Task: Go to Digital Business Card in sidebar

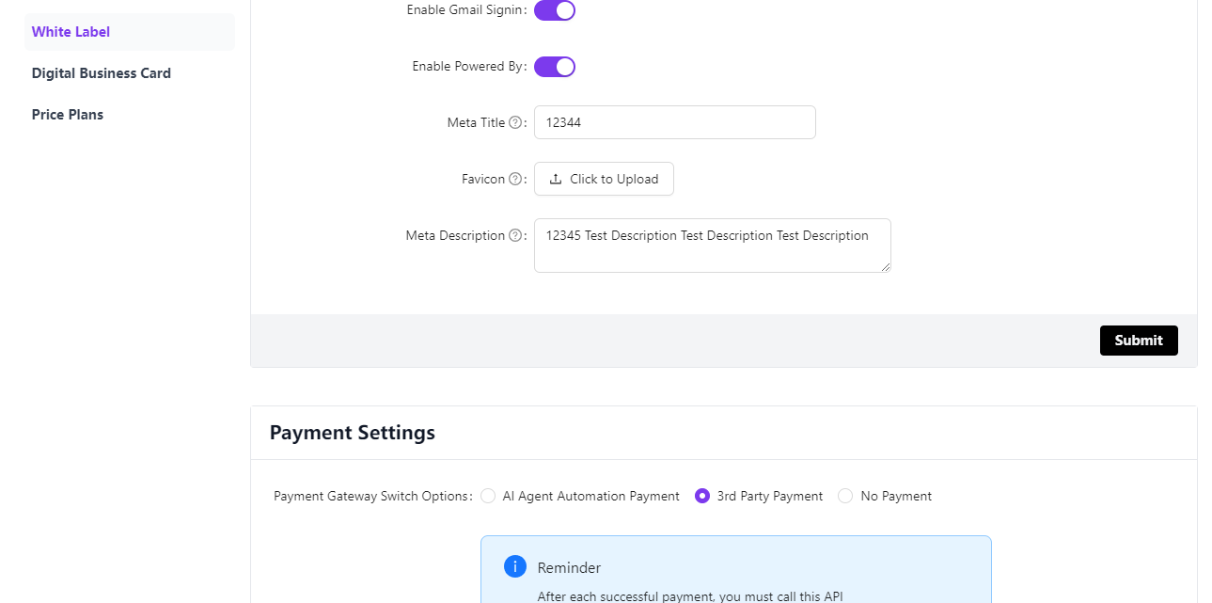Action: [102, 73]
